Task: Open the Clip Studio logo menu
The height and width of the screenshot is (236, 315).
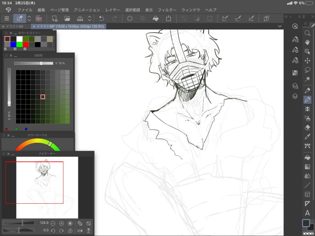Action: click(x=8, y=9)
